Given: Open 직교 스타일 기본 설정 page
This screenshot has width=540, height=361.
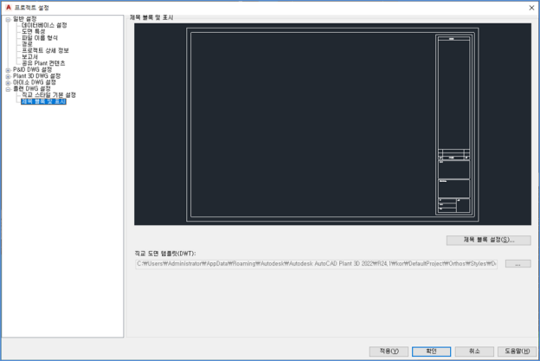Looking at the screenshot, I should pos(48,95).
